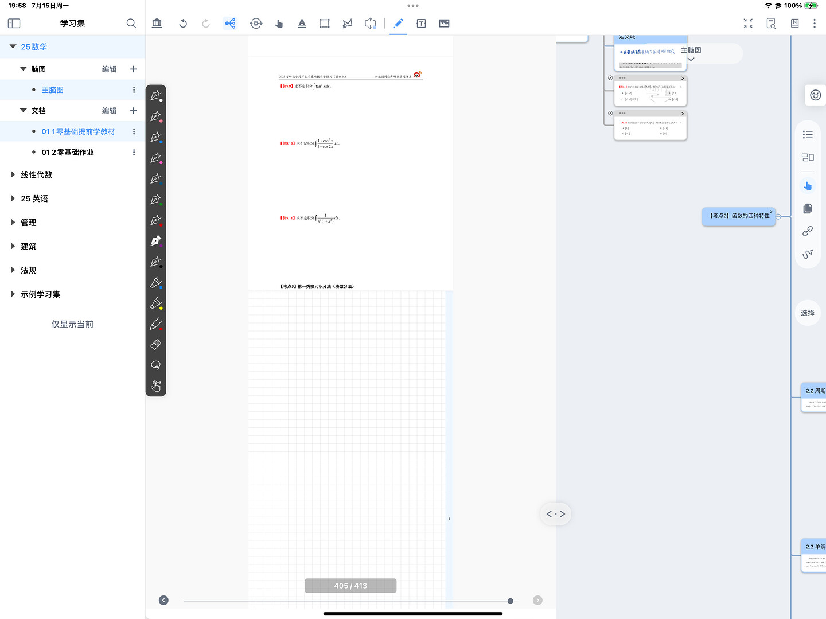Switch to the outline list view icon

[808, 135]
